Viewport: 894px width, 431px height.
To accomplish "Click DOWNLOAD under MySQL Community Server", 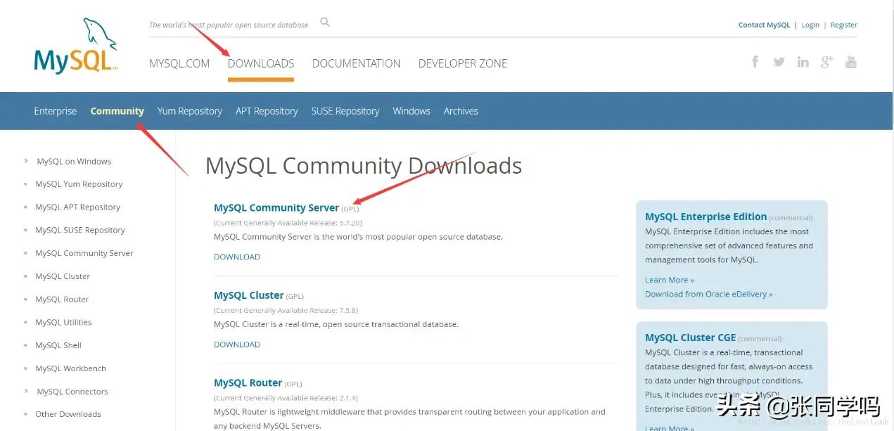I will click(x=237, y=257).
